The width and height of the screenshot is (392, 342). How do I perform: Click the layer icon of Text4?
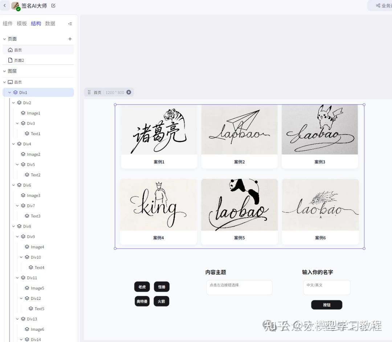(31, 267)
